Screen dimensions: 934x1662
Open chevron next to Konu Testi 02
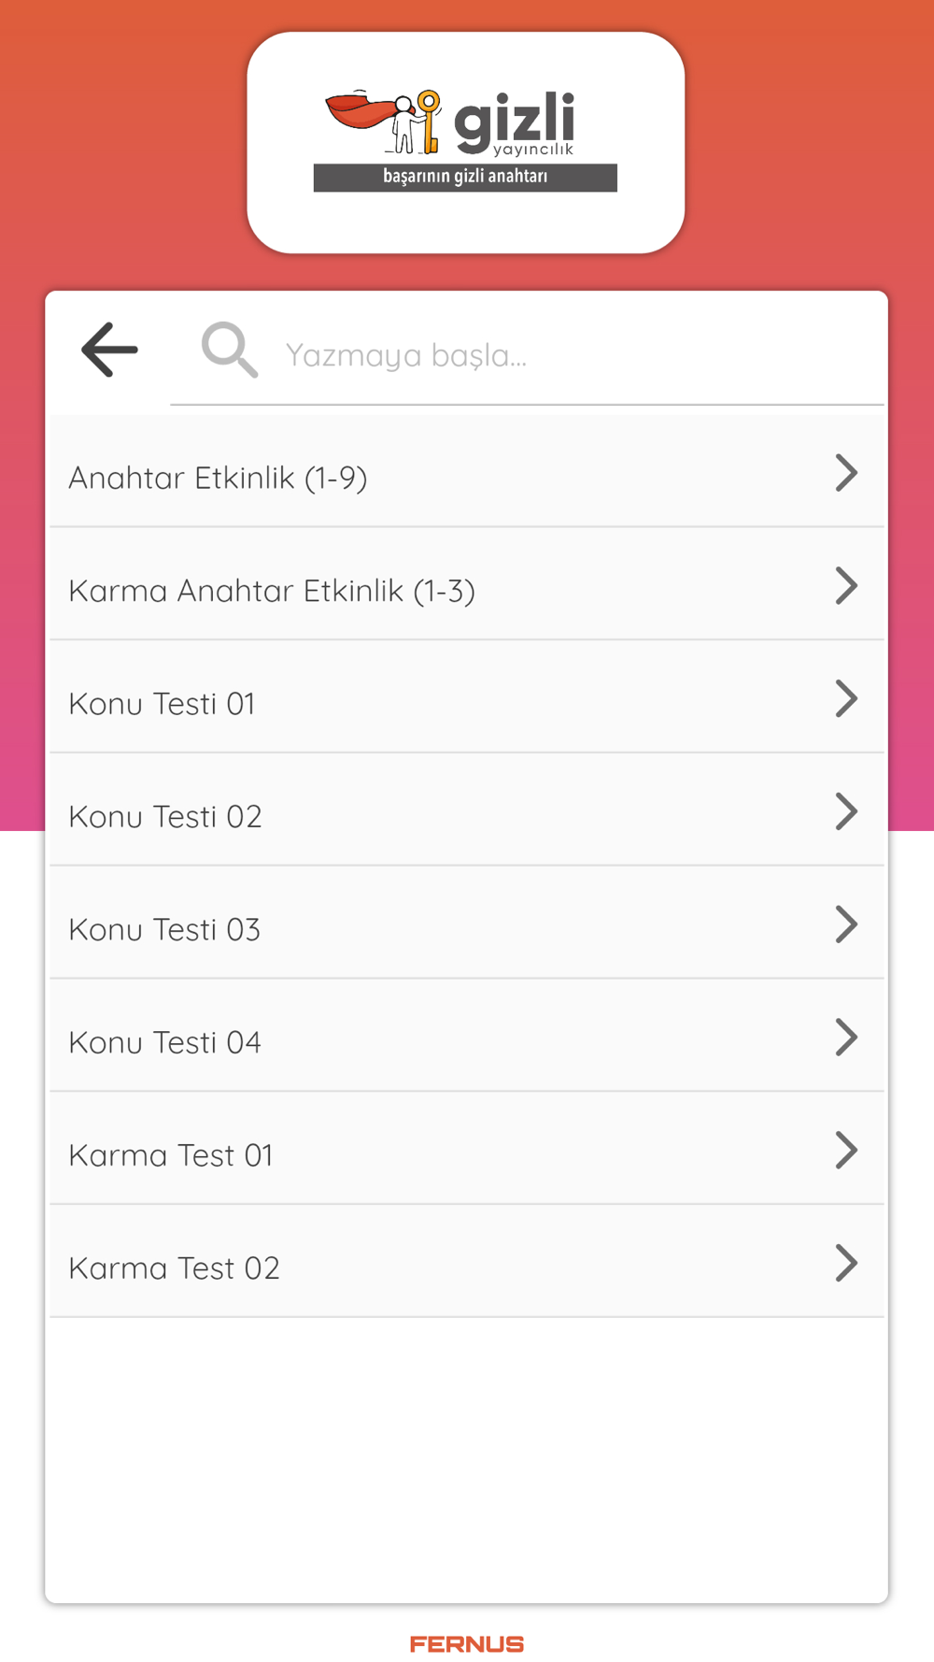pyautogui.click(x=846, y=811)
